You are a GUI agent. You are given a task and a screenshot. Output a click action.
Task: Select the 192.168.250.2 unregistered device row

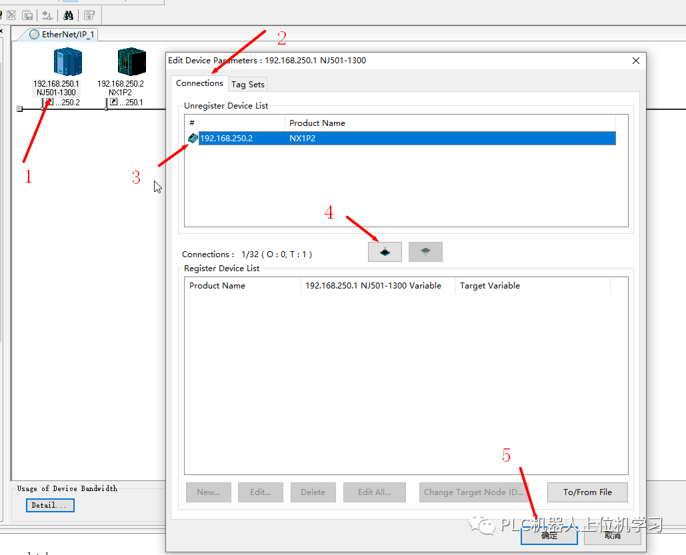tap(401, 138)
